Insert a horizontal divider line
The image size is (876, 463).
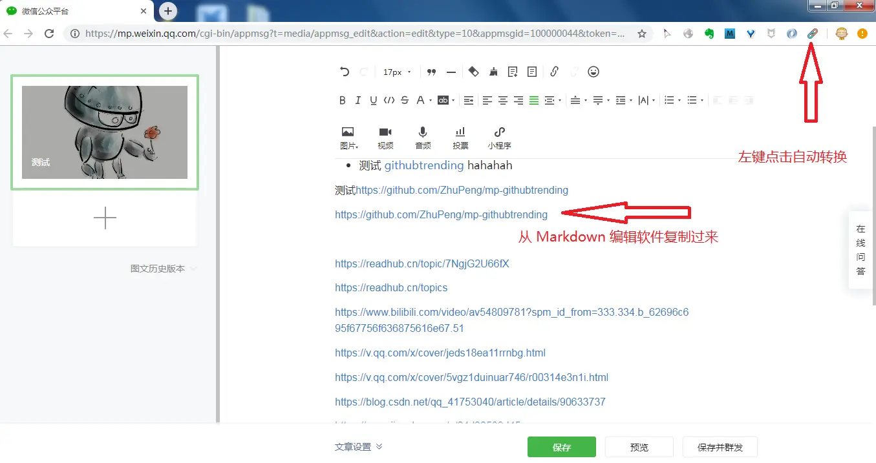(x=451, y=72)
